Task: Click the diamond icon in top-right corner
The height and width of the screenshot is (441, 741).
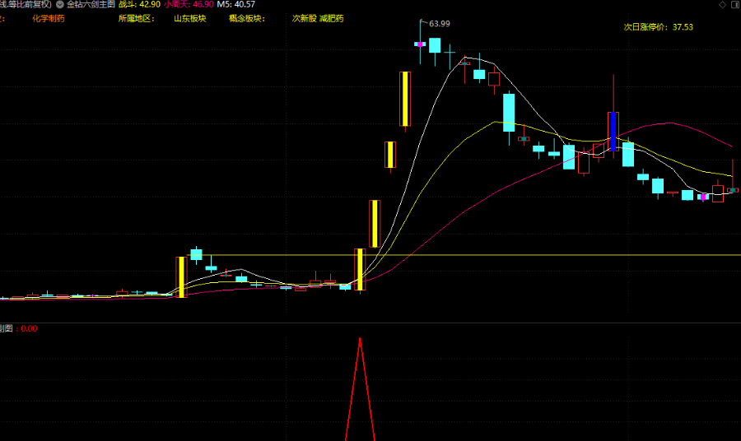Action: pos(722,5)
